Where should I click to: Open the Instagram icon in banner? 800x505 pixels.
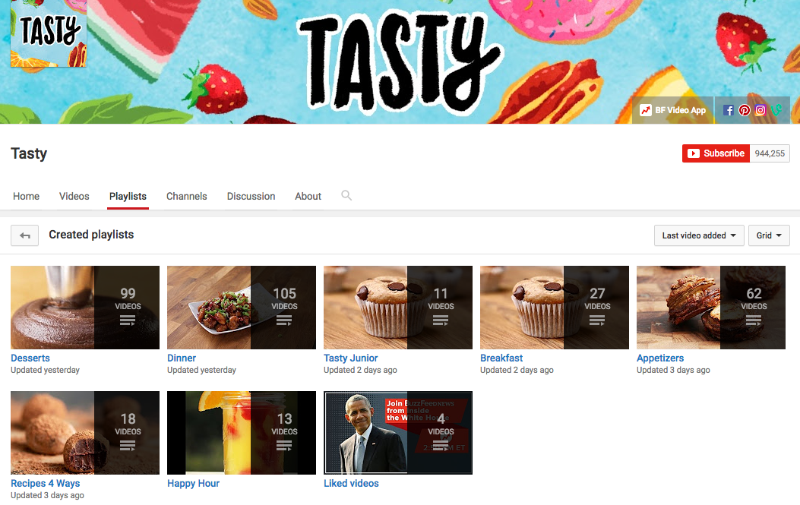click(x=760, y=110)
